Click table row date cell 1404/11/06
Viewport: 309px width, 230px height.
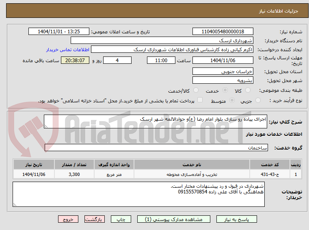[x=34, y=174]
